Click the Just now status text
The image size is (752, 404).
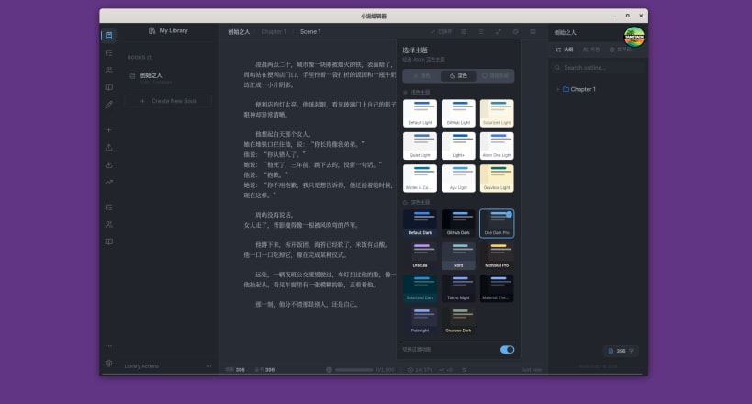pyautogui.click(x=532, y=370)
